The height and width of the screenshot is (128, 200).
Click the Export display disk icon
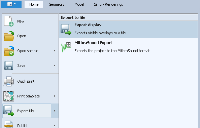pos(66,30)
